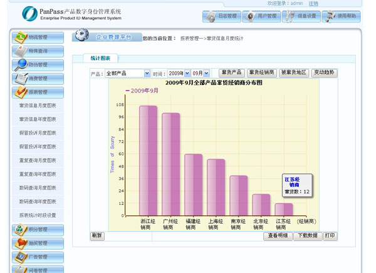The height and width of the screenshot is (273, 376).
Task: Open the 抽奖管理 heart icon
Action: pos(21,243)
